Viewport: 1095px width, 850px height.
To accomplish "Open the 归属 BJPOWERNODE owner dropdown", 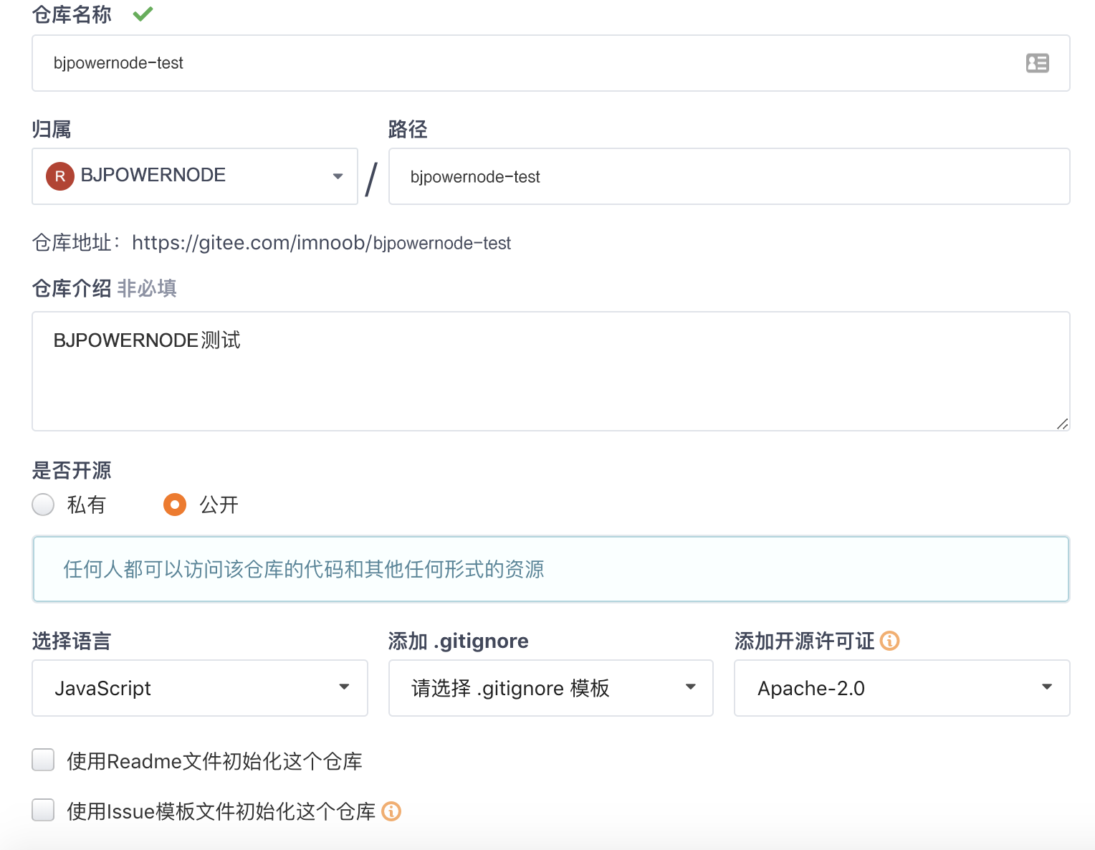I will [194, 176].
